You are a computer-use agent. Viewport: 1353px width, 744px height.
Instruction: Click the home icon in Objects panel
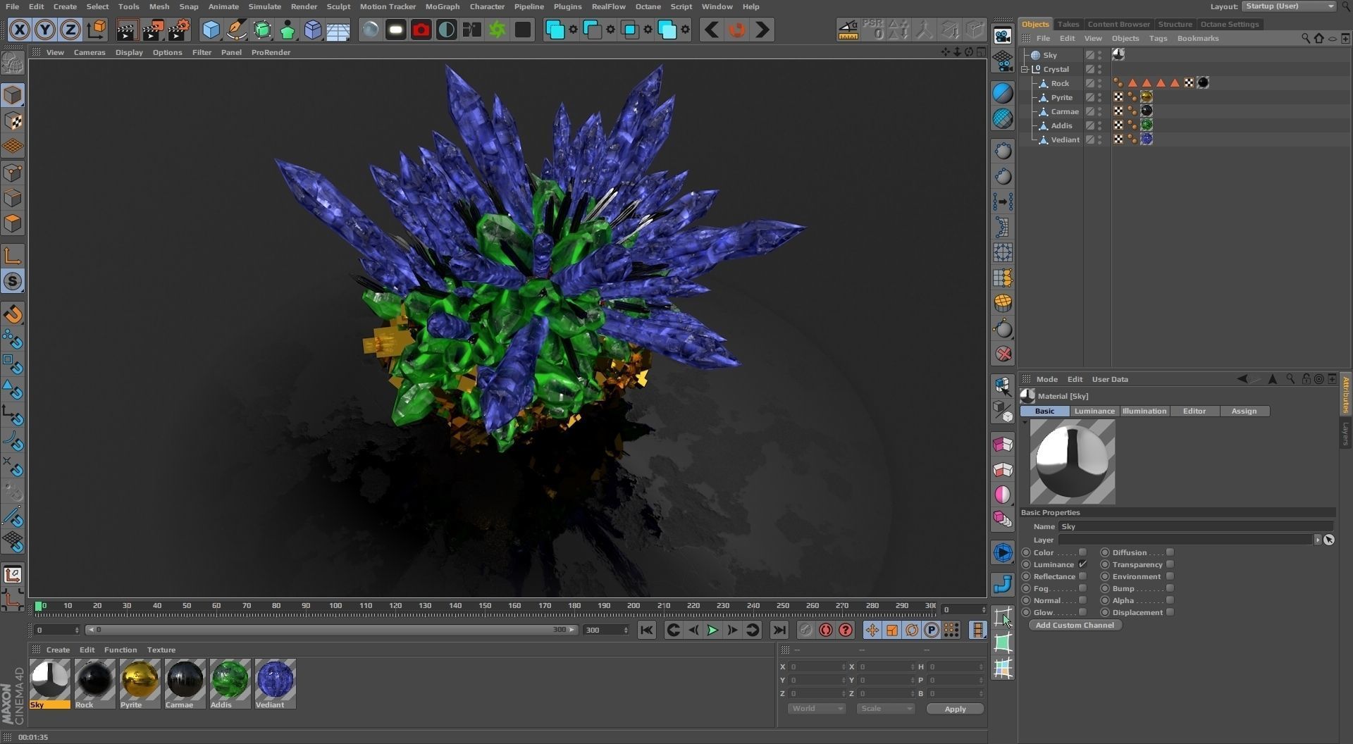coord(1319,39)
